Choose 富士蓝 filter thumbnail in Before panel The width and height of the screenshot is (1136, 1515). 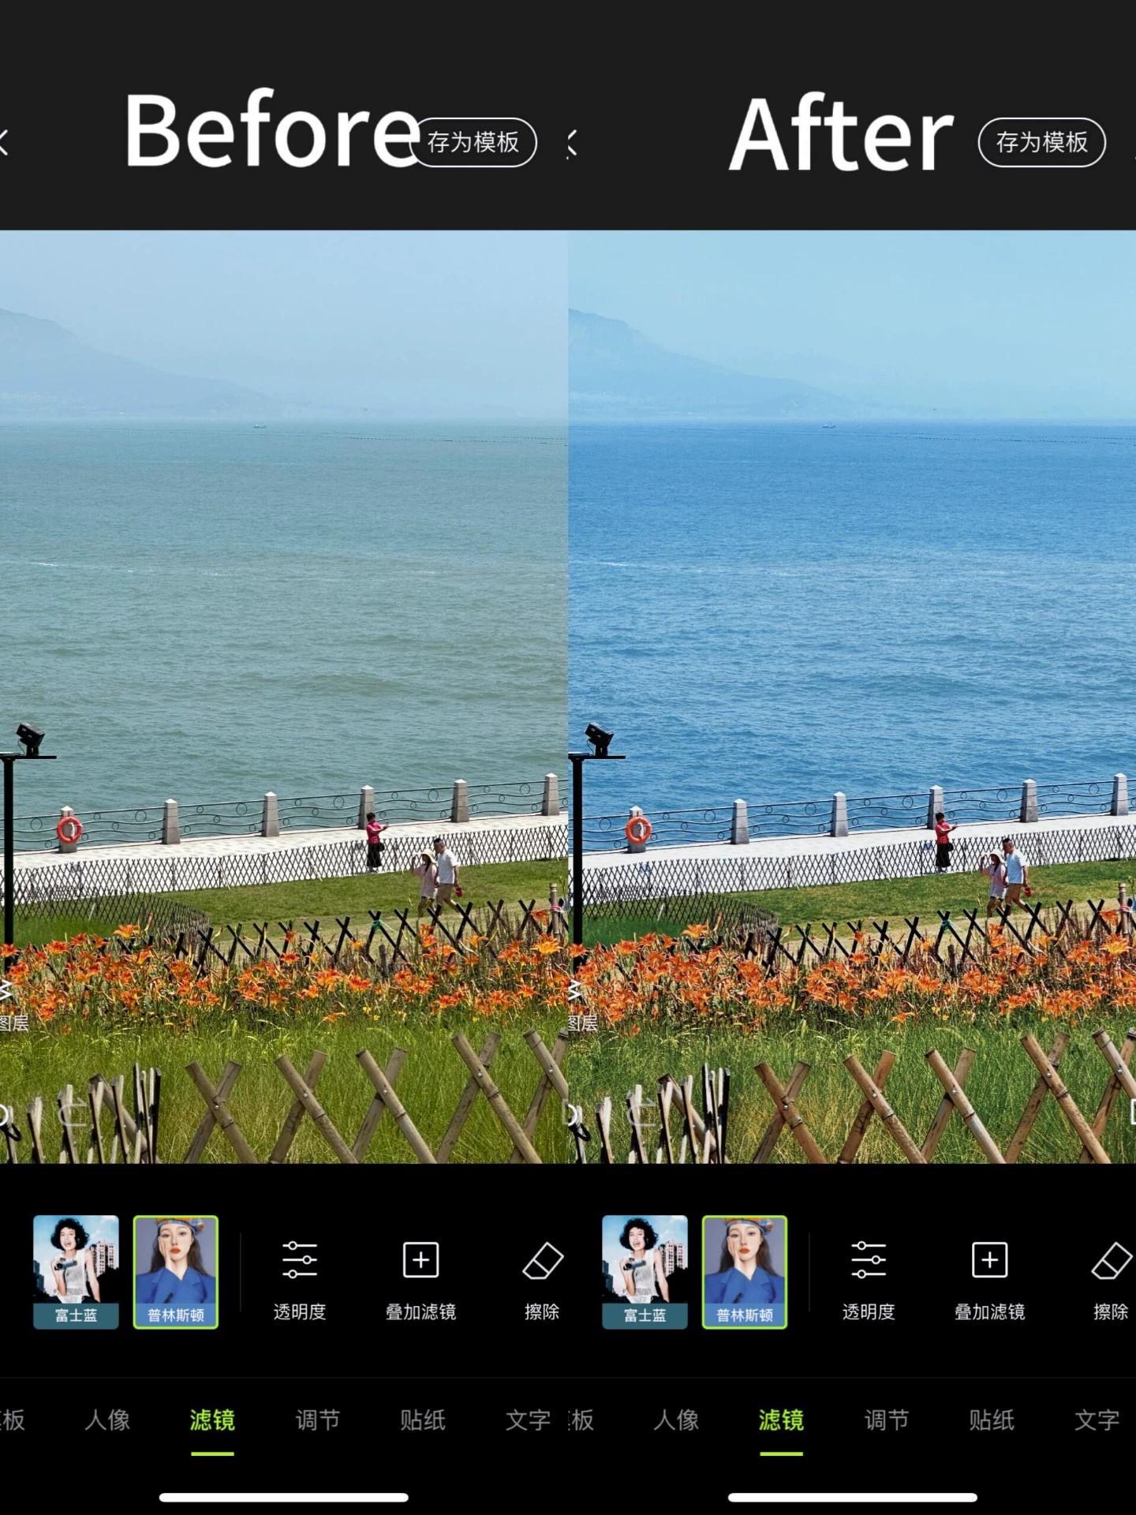[x=76, y=1271]
